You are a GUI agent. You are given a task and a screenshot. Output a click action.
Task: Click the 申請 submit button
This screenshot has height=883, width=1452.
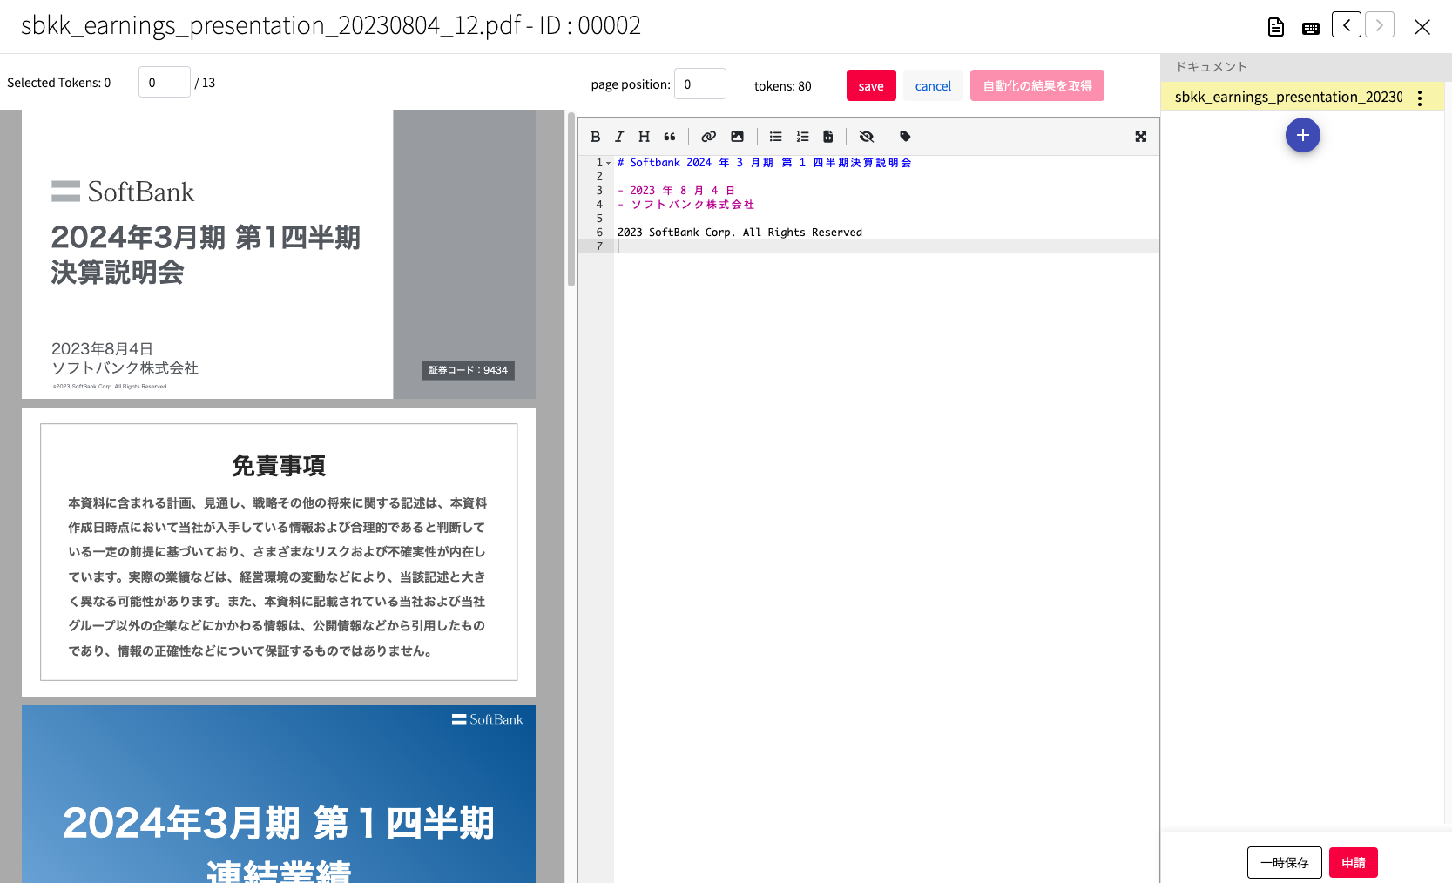tap(1354, 862)
